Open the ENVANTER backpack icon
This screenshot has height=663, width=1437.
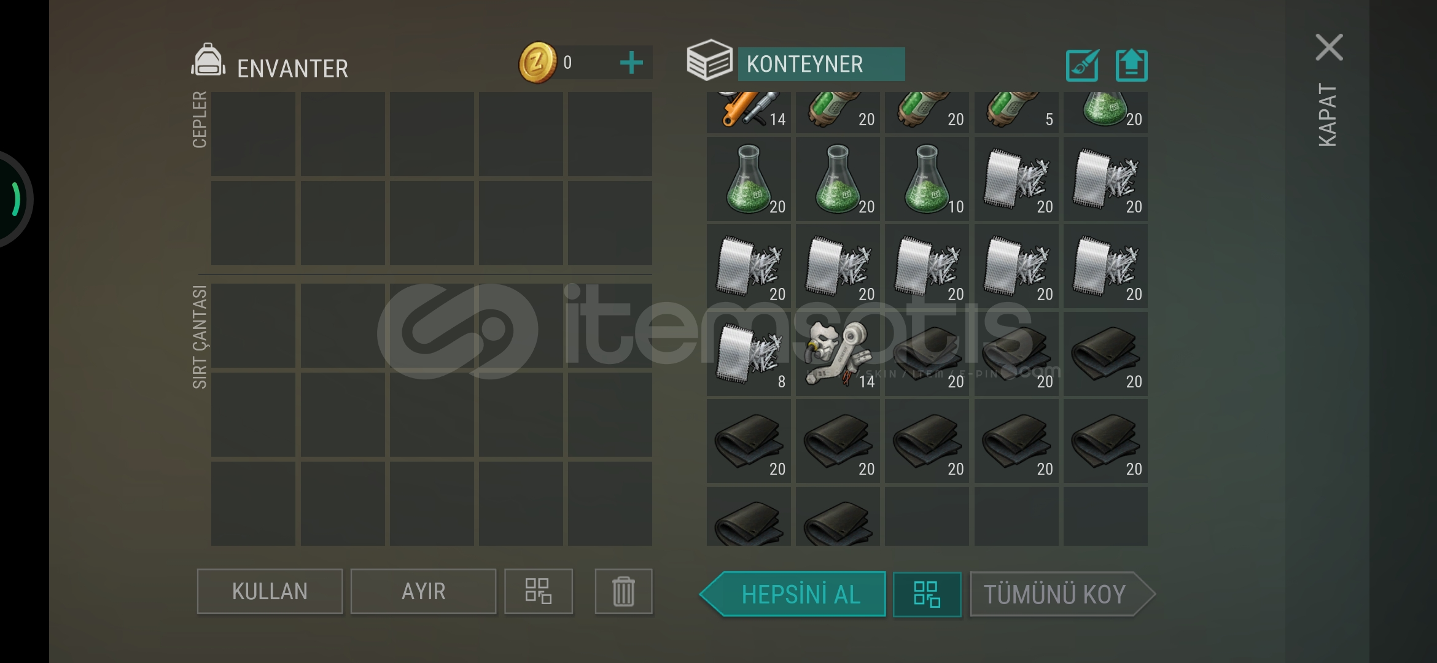click(x=208, y=60)
